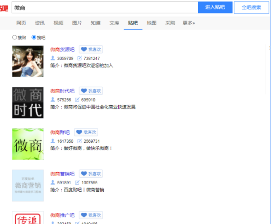The width and height of the screenshot is (271, 224).
Task: Click the text 简介：百度贴吧丨微商营销
Action: coord(77,190)
